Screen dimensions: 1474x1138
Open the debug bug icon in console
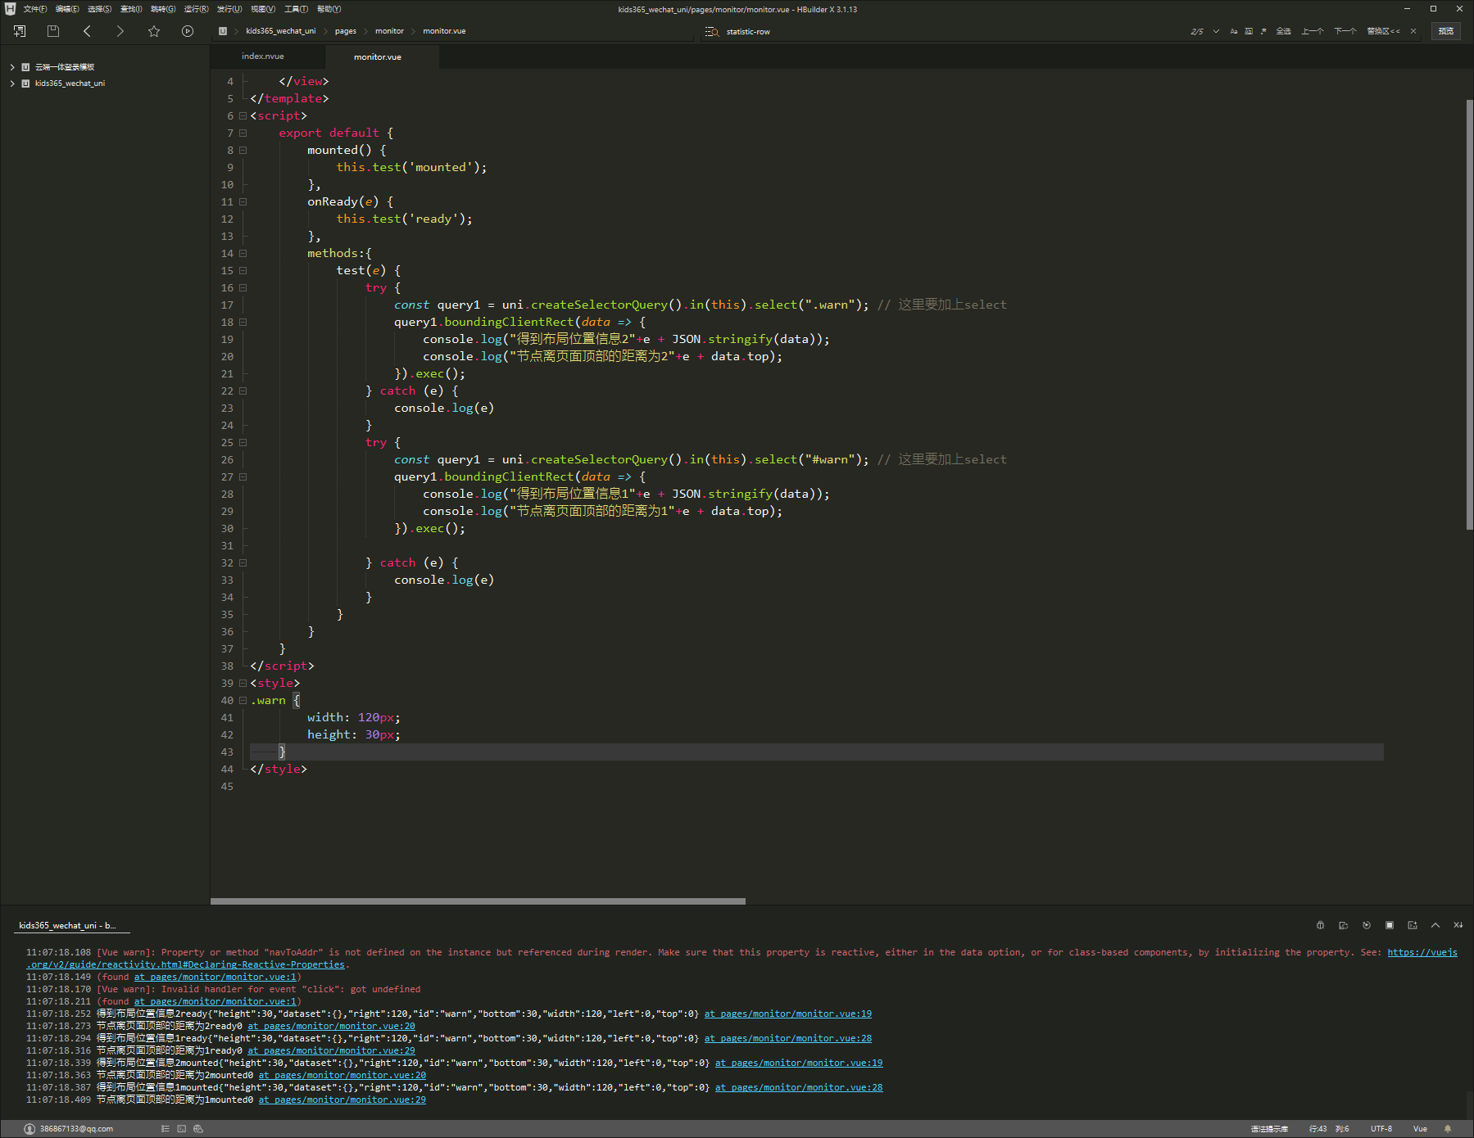1320,925
